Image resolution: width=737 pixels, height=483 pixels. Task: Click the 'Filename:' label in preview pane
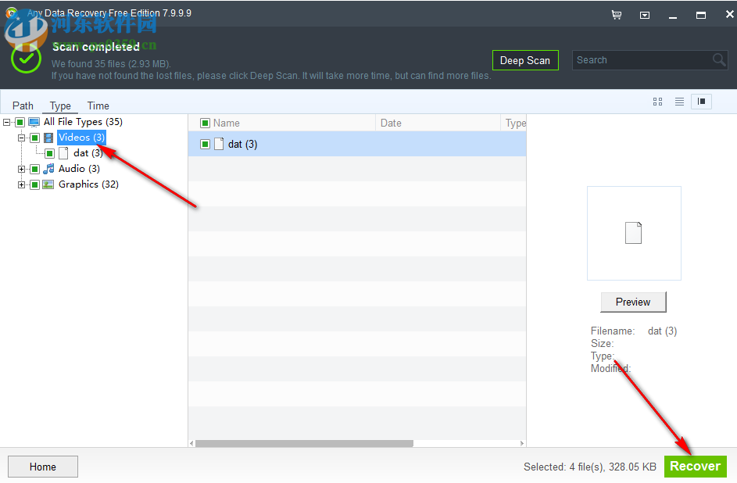pos(613,331)
